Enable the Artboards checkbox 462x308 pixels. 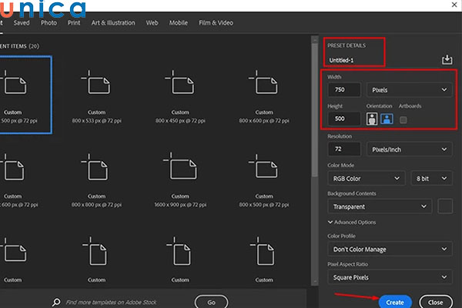click(403, 120)
